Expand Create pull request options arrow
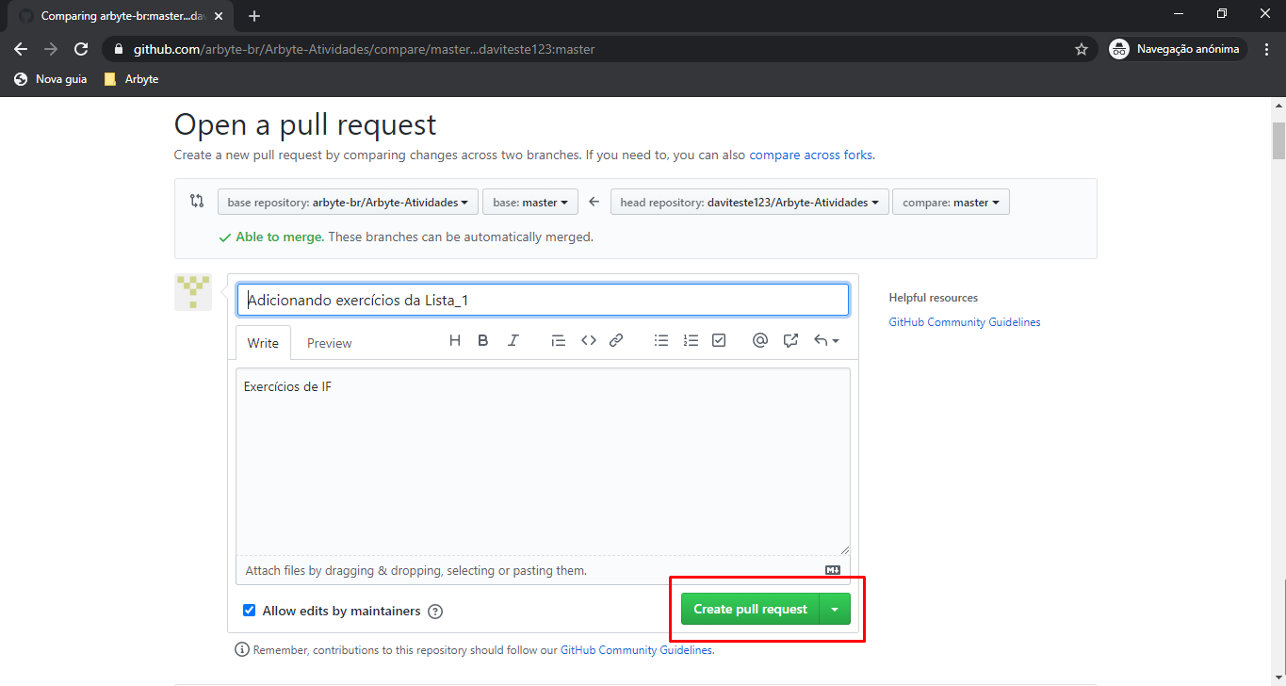1286x686 pixels. coord(835,609)
